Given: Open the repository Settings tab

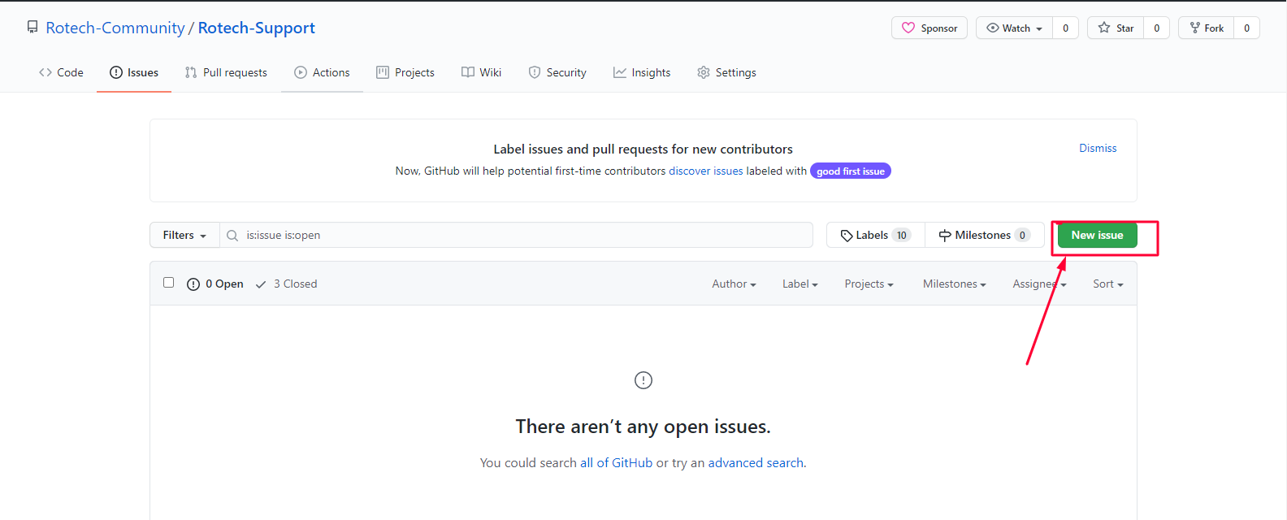Looking at the screenshot, I should tap(726, 72).
